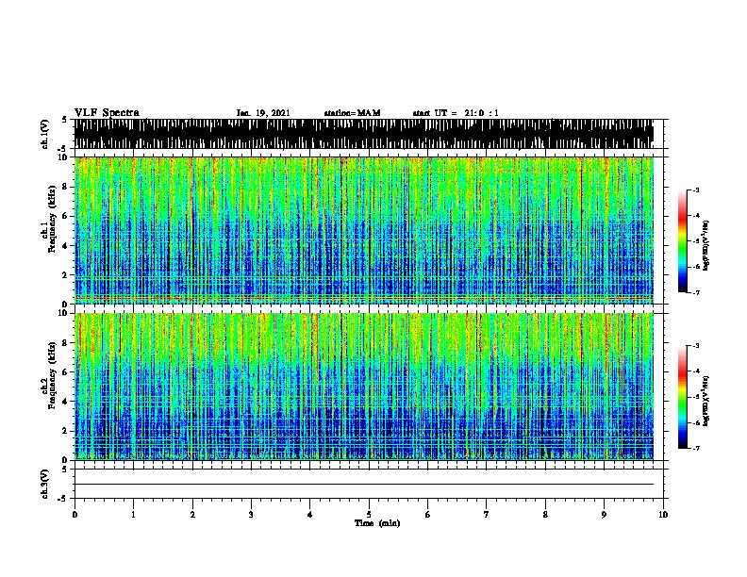Click the "5" tick on the time axis
The height and width of the screenshot is (577, 747).
[x=369, y=514]
